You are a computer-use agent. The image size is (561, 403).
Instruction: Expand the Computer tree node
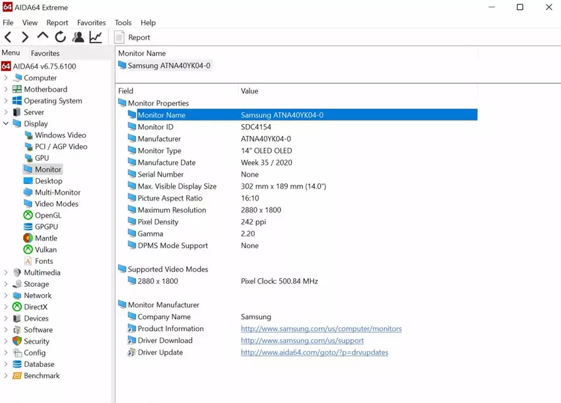(6, 78)
